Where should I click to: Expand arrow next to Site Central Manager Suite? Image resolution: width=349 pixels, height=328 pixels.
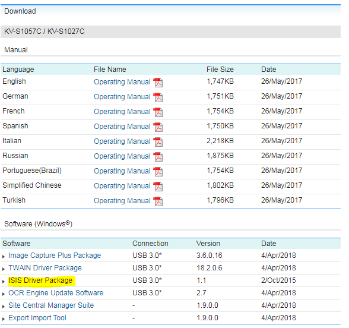point(4,307)
